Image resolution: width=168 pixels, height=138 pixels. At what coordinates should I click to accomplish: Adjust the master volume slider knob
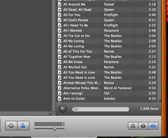55,129
